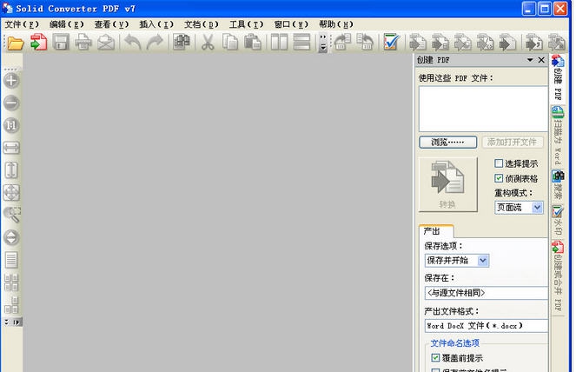Click the 文件命名选项 group label
This screenshot has width=576, height=372.
[454, 343]
